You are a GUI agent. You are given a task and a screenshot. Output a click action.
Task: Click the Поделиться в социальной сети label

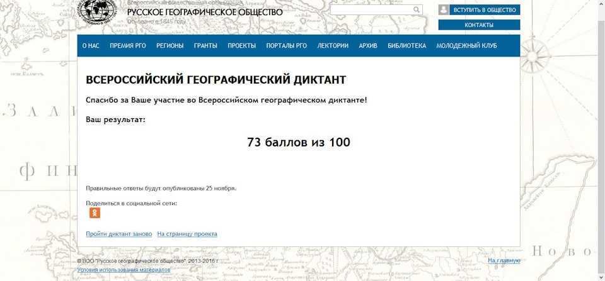click(132, 203)
